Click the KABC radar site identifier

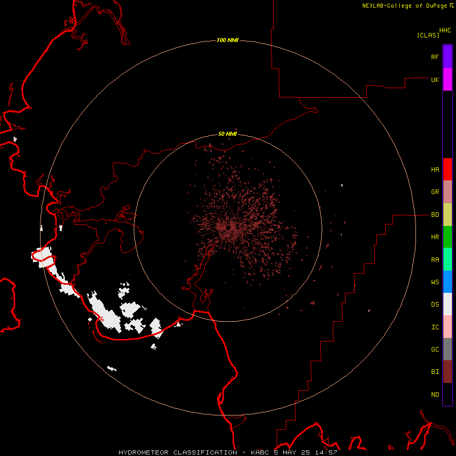tap(260, 452)
